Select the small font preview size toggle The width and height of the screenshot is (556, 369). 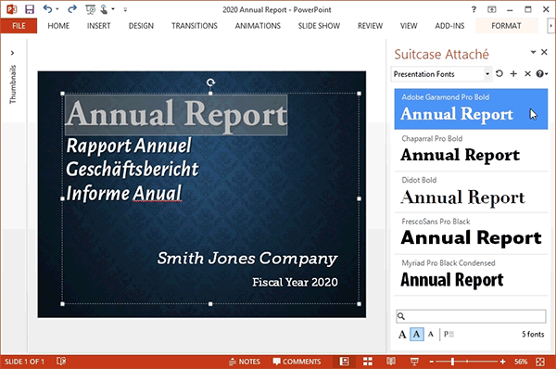pyautogui.click(x=431, y=334)
